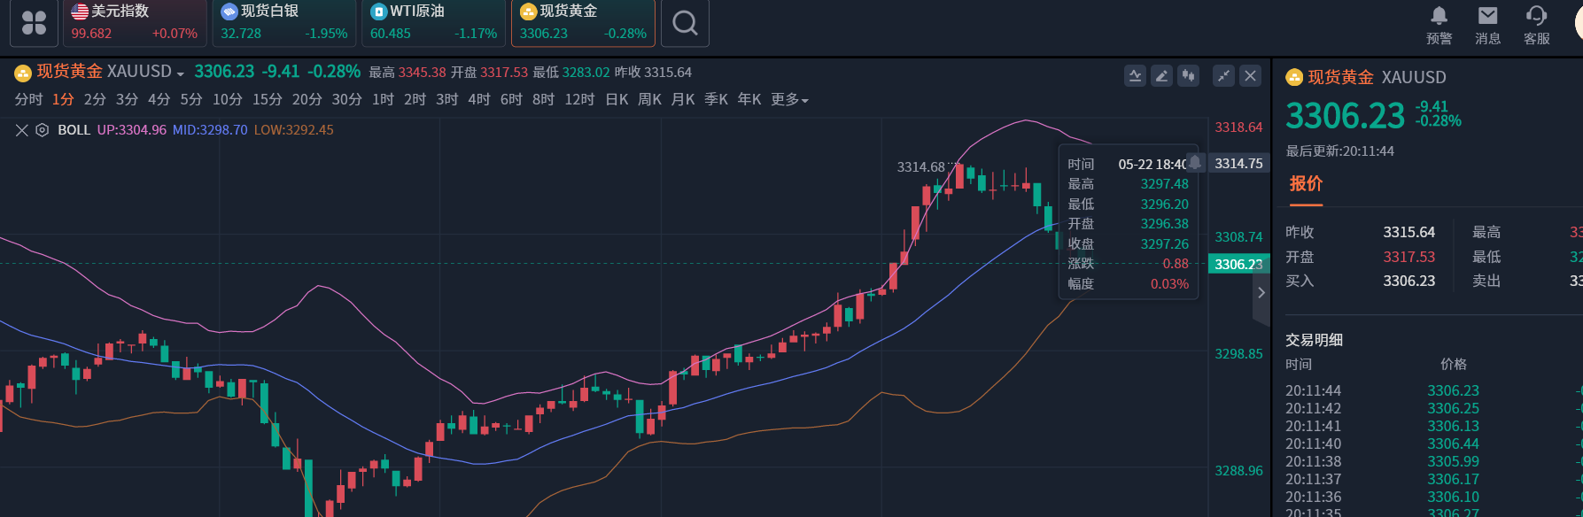Click the search magnifier icon
1583x517 pixels.
(x=685, y=23)
